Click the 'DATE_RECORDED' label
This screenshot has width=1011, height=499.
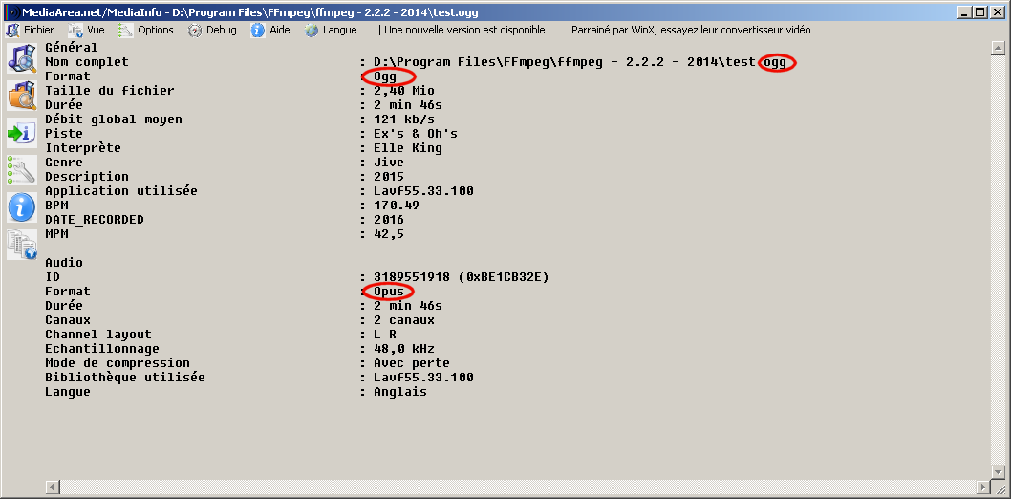coord(95,220)
